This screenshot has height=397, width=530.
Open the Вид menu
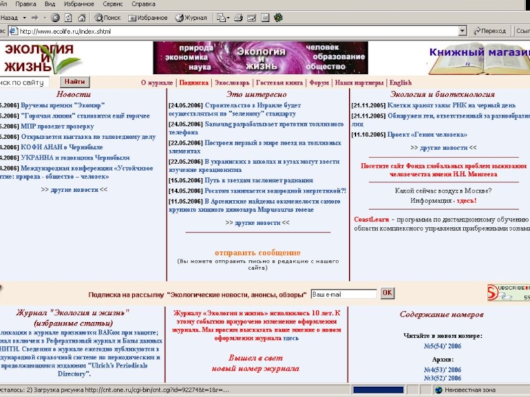50,4
